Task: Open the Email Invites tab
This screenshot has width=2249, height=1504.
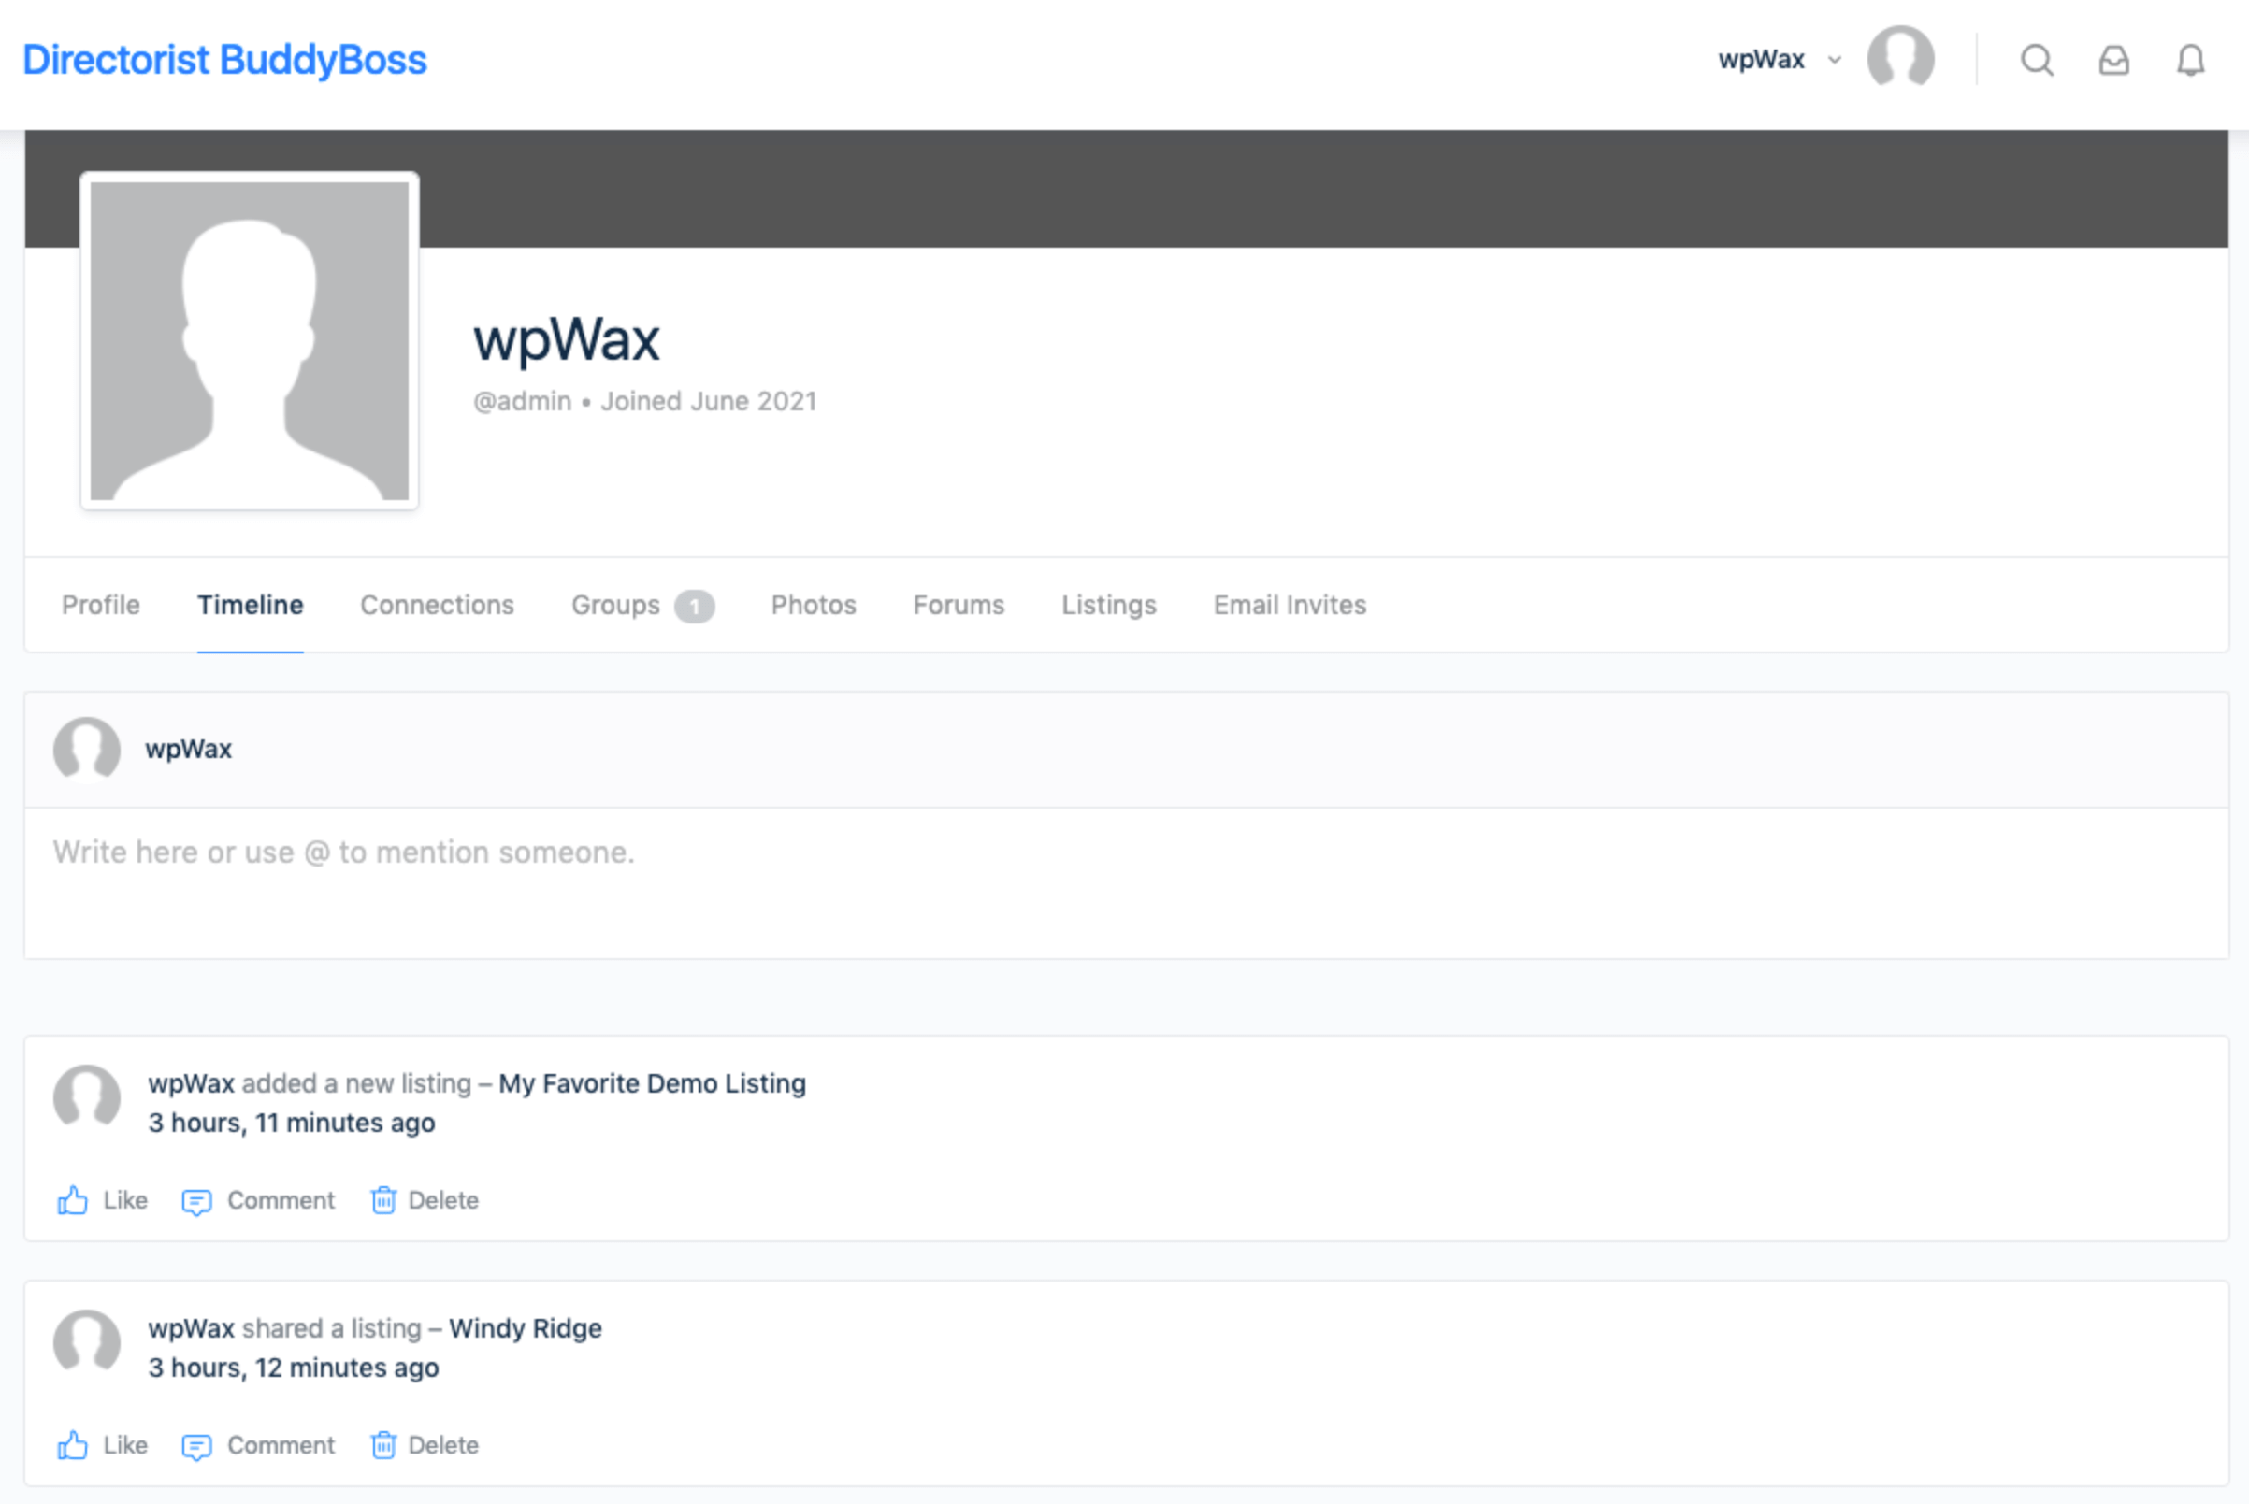Action: tap(1290, 605)
